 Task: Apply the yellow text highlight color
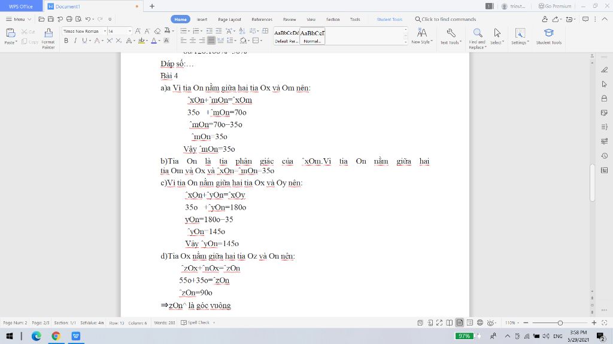coord(141,41)
